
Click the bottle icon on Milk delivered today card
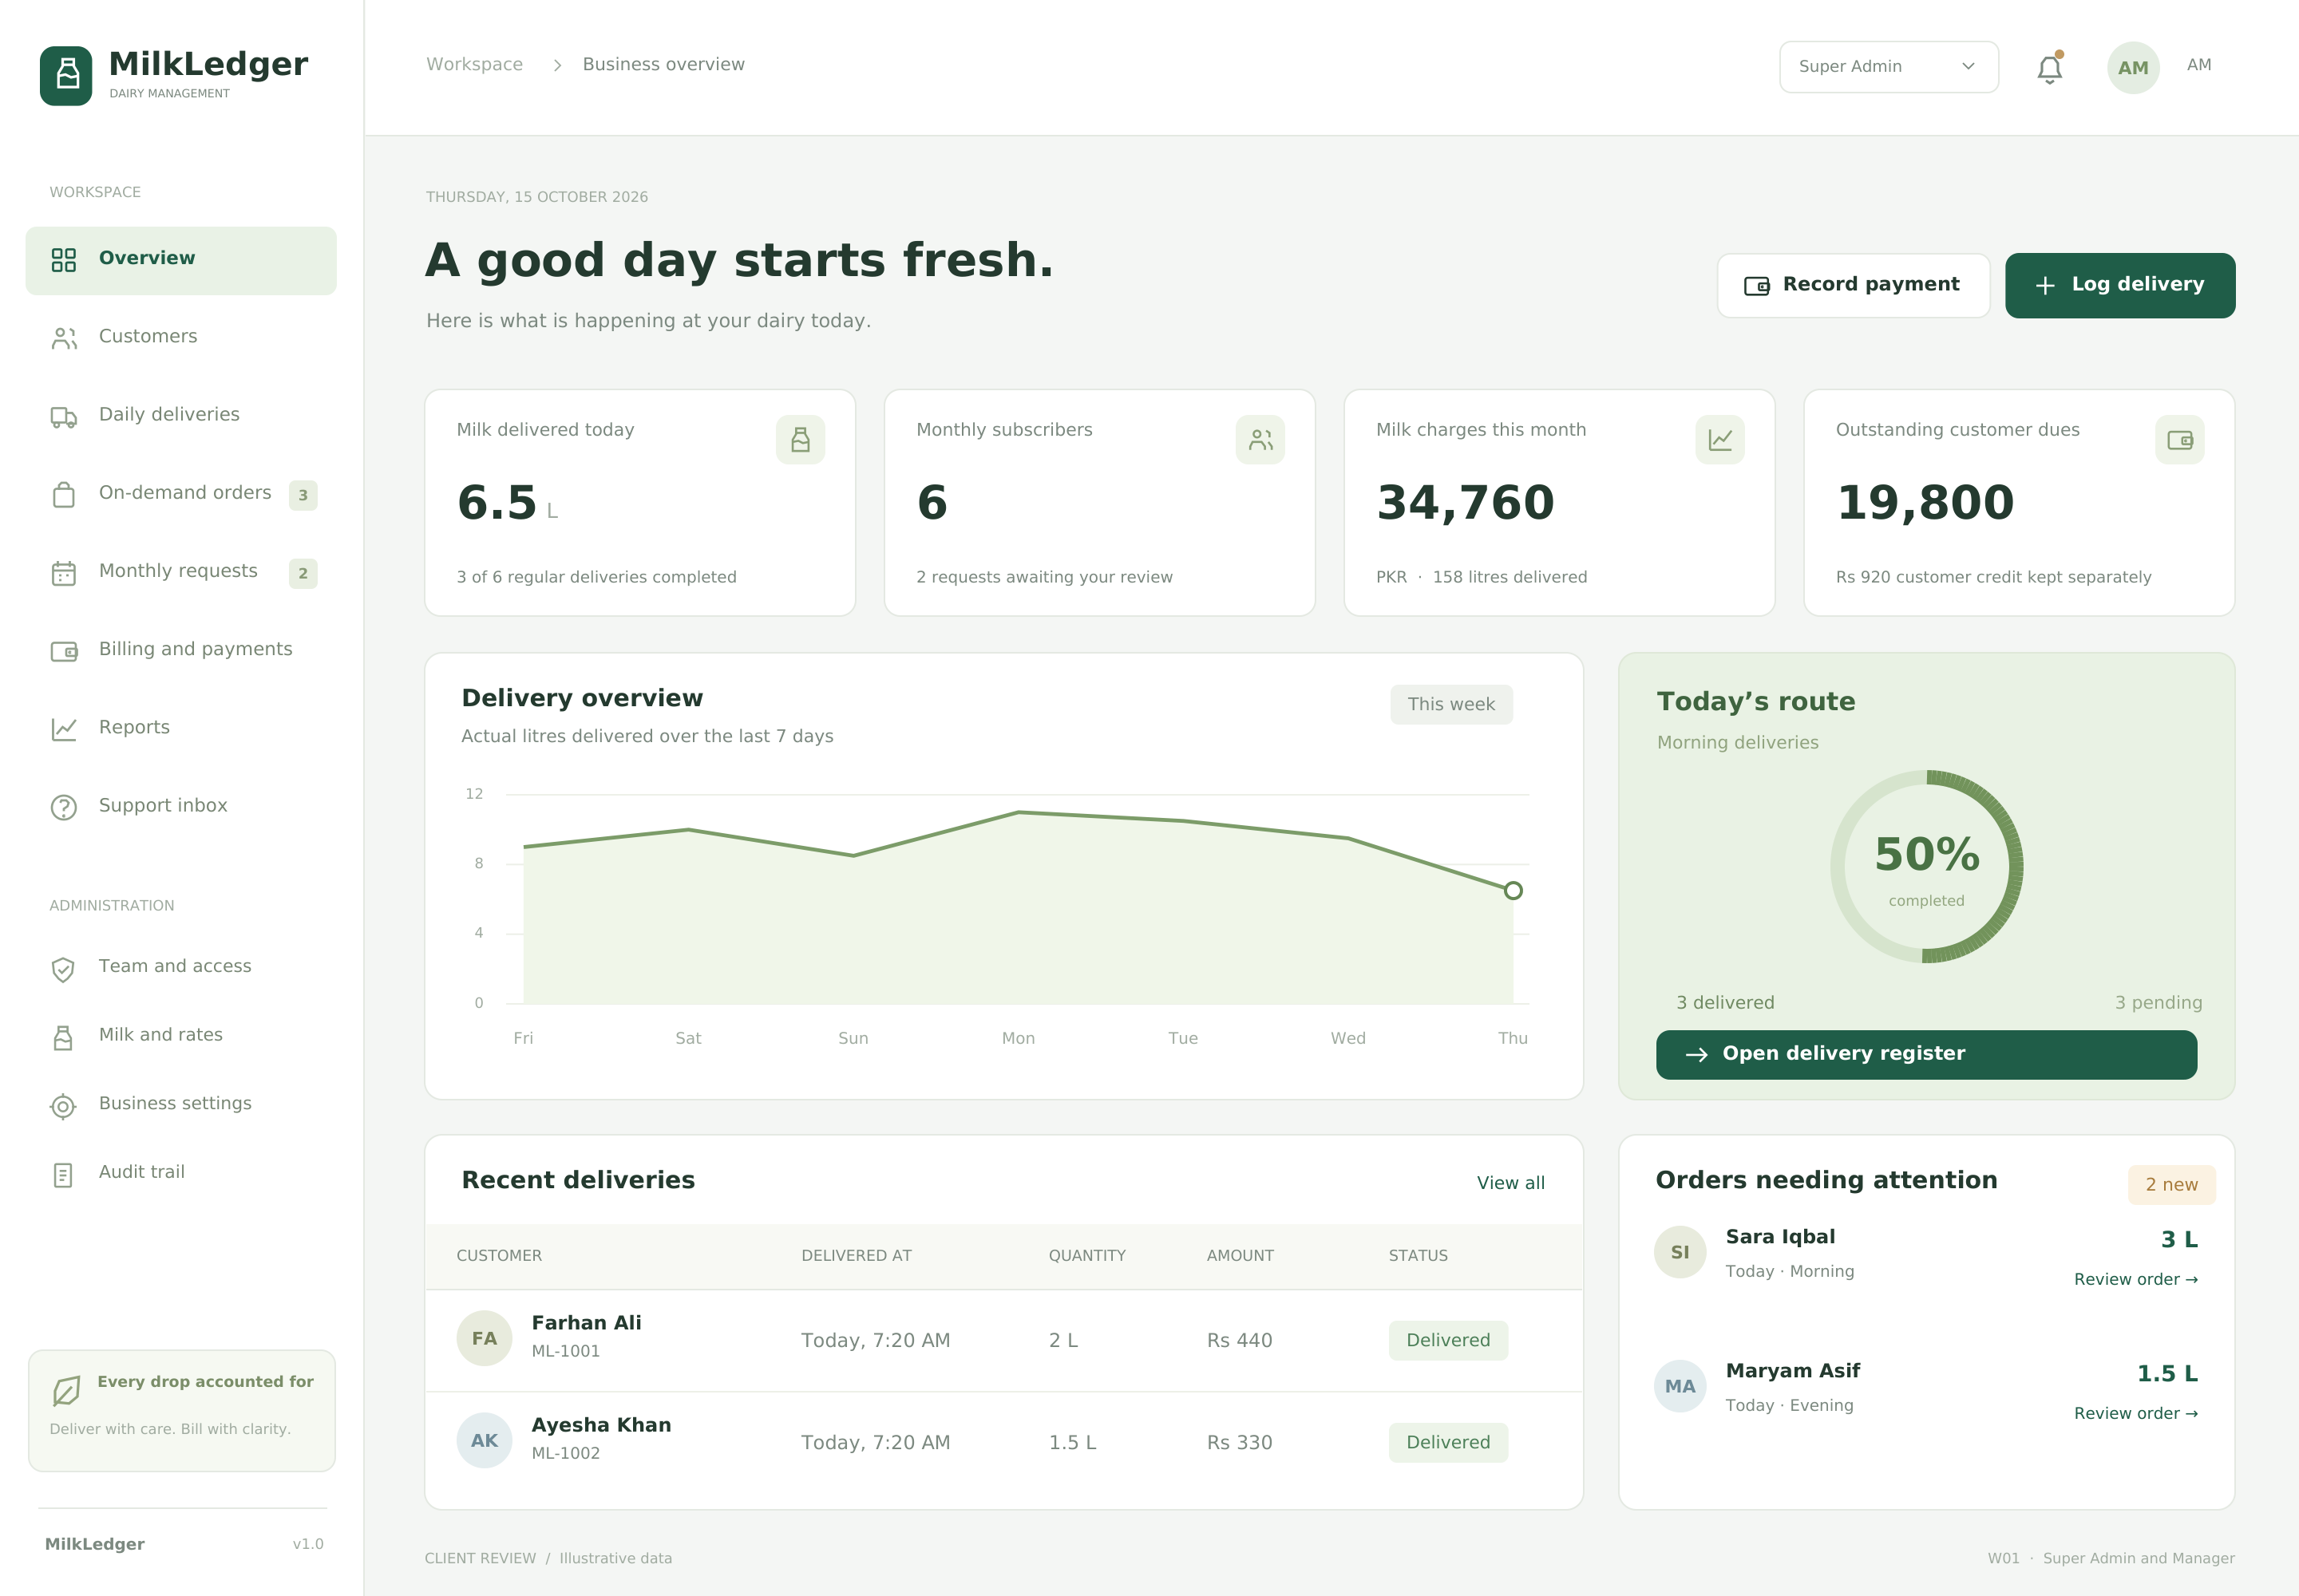(801, 439)
